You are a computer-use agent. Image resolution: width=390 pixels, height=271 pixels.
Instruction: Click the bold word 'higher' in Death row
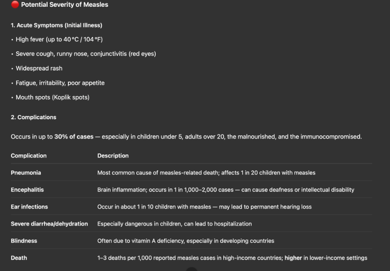click(293, 258)
